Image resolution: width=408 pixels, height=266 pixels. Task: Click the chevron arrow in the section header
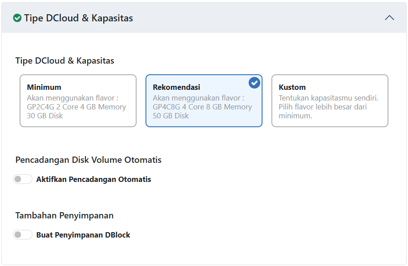coord(389,18)
